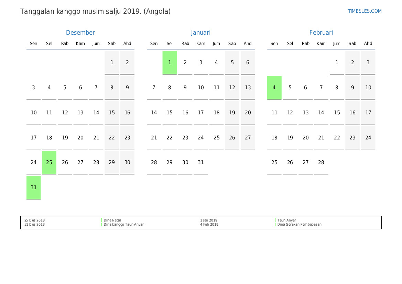Select day 27 in Januari
The image size is (402, 284).
[248, 138]
